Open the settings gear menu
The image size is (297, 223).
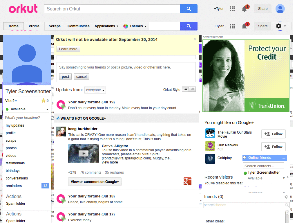point(281,26)
